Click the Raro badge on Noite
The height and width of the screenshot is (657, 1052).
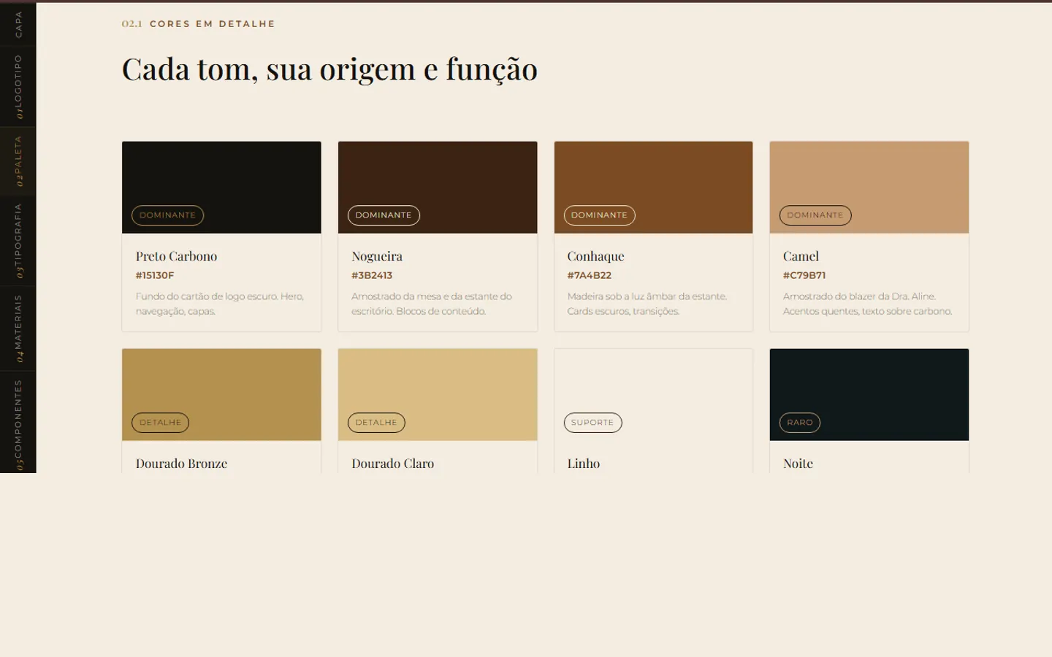[800, 423]
